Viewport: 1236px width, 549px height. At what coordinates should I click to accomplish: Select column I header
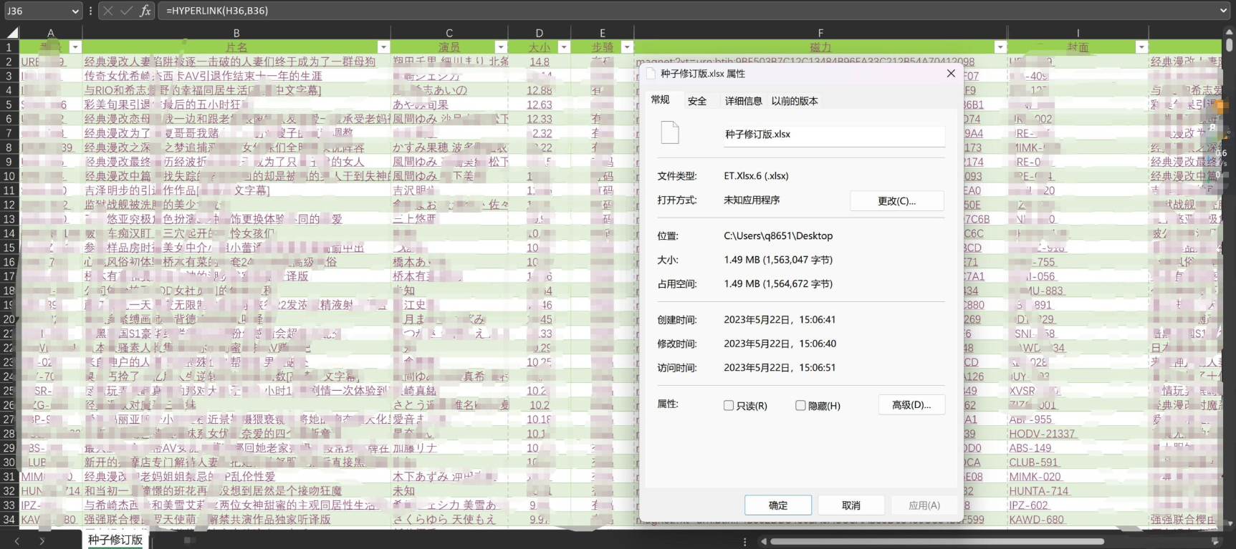[x=1078, y=33]
